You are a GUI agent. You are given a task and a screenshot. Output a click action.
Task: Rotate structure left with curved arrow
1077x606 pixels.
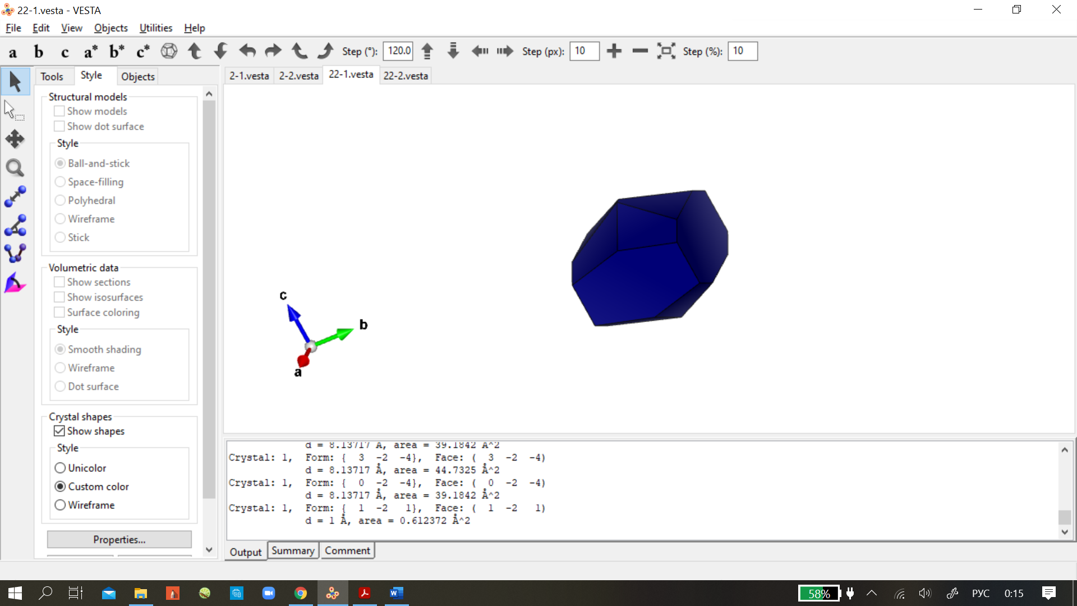click(247, 51)
